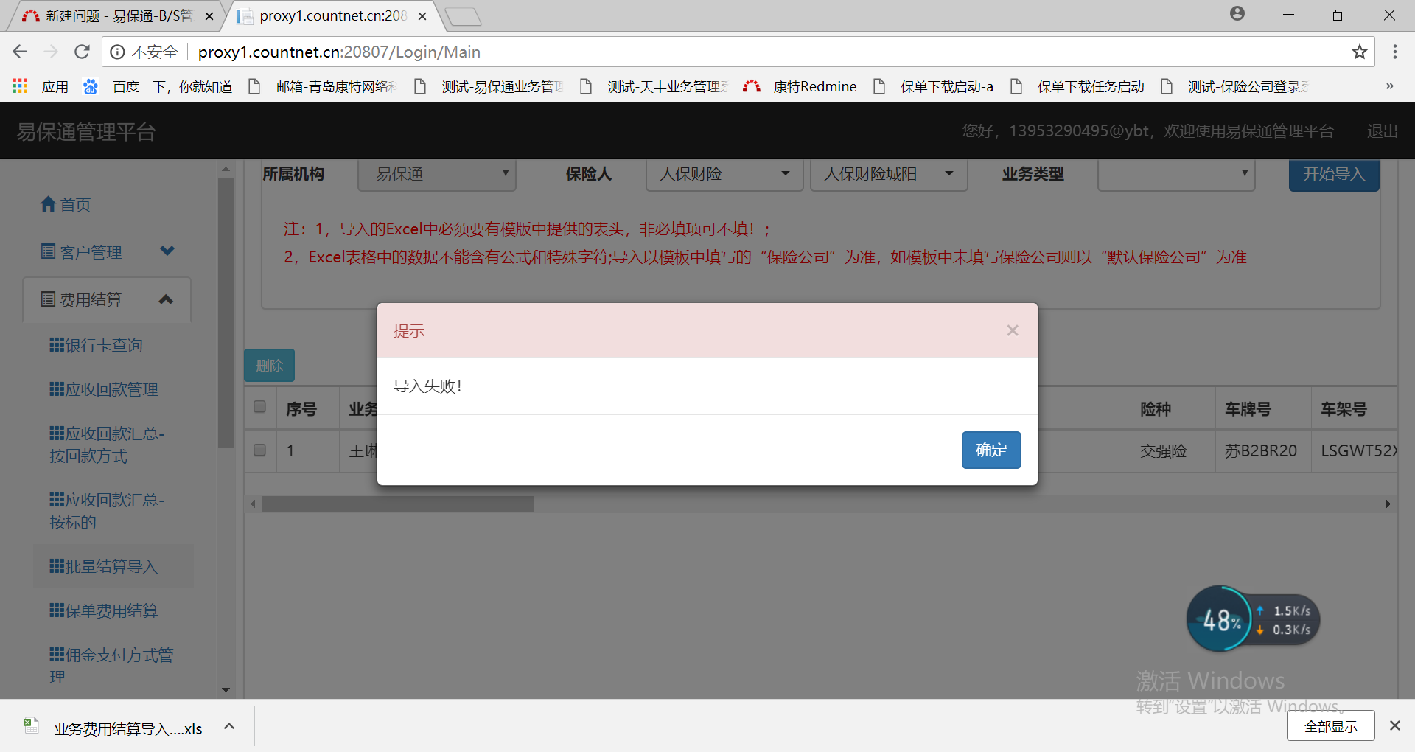Collapse the 费用结算 sidebar menu

click(x=107, y=299)
